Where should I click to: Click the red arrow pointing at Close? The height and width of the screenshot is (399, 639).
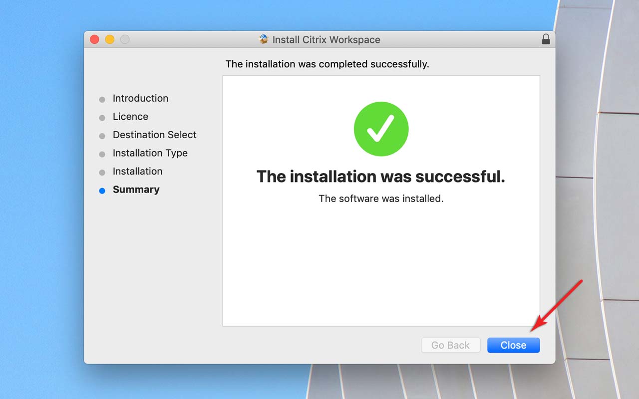[557, 305]
